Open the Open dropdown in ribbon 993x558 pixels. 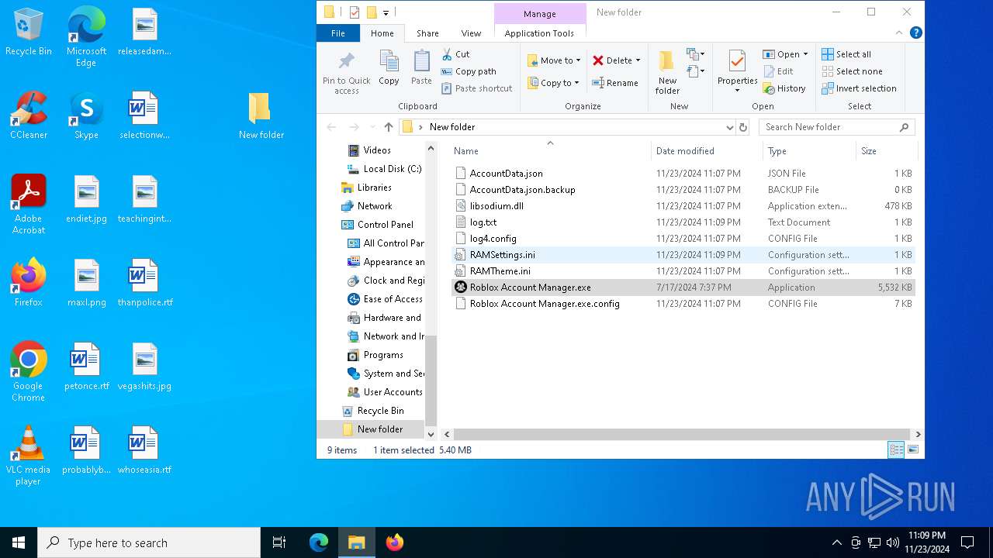click(x=785, y=54)
